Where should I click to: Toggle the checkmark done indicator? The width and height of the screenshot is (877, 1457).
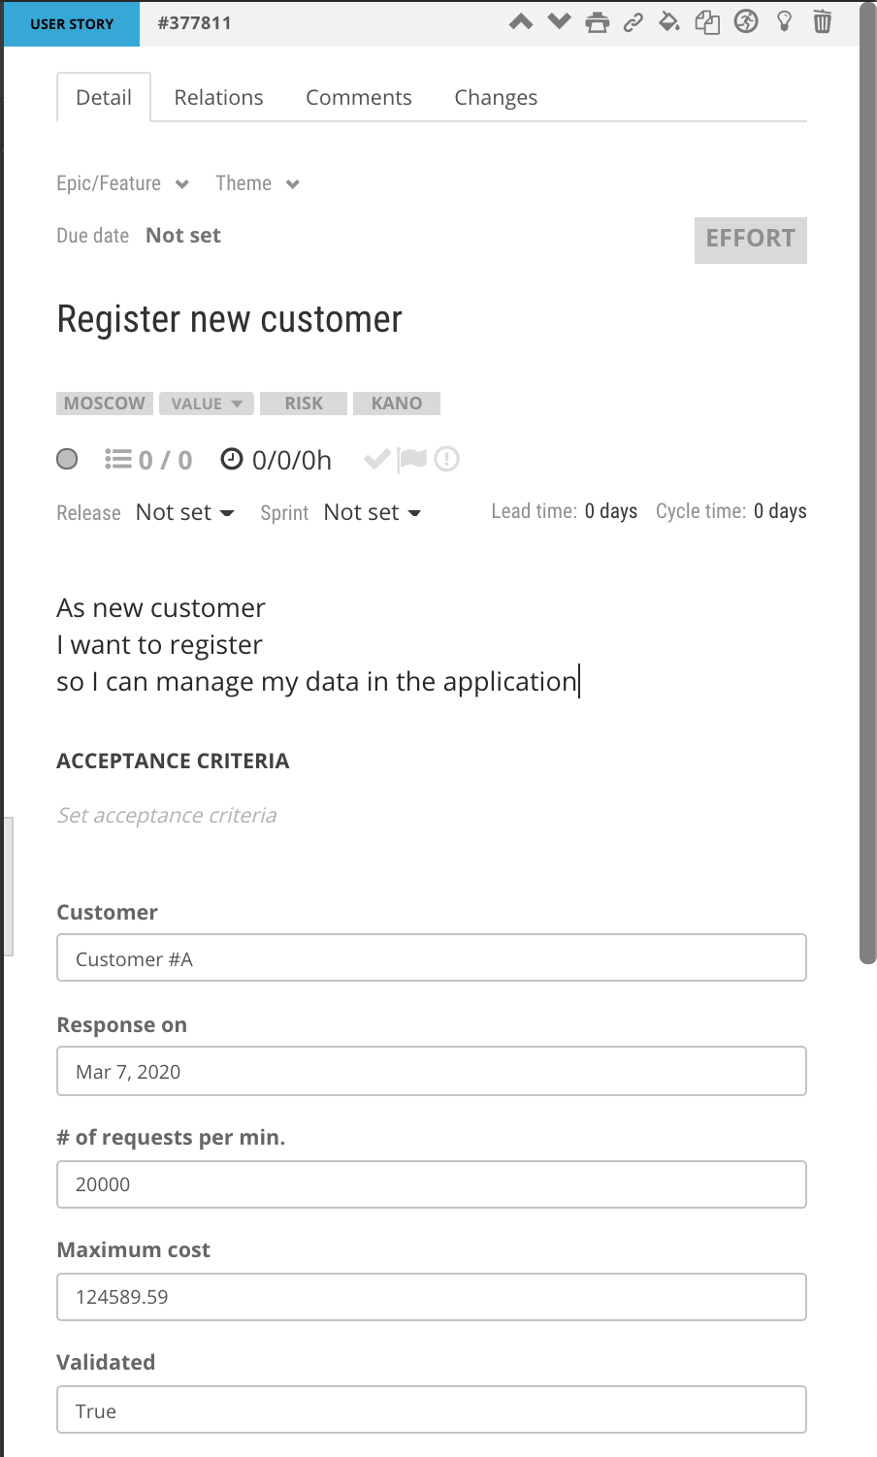pyautogui.click(x=377, y=459)
